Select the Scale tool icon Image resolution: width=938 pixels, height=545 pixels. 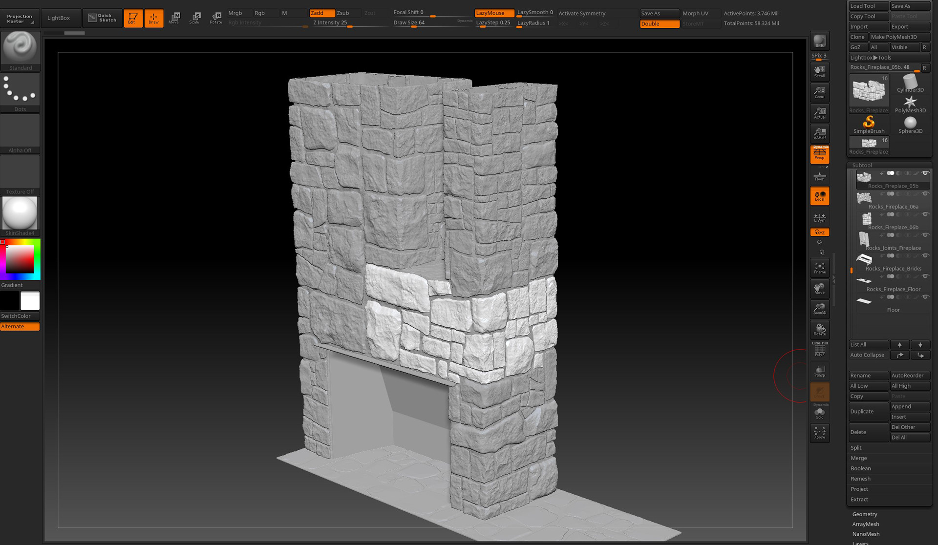coord(195,18)
